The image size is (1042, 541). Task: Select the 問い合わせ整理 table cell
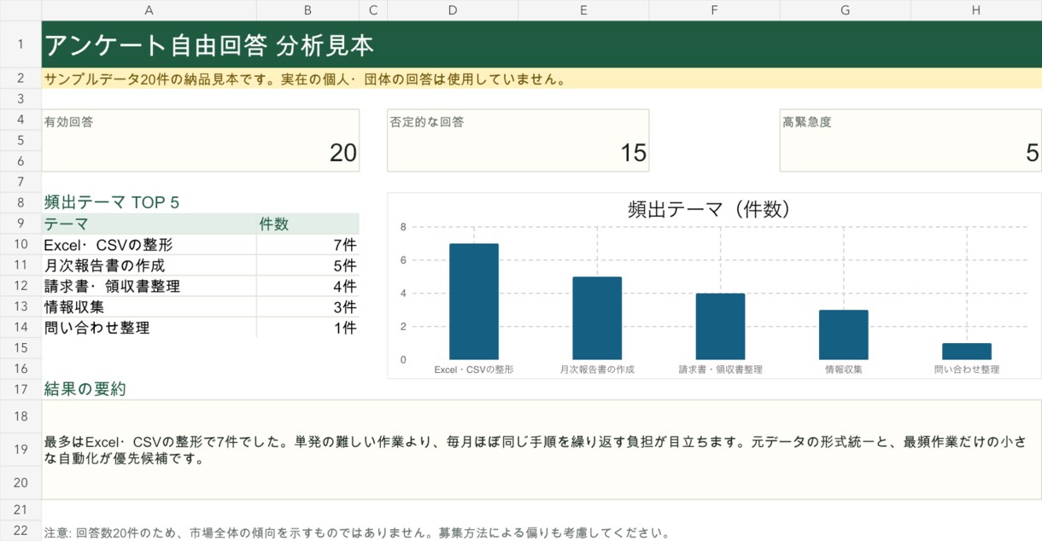149,327
